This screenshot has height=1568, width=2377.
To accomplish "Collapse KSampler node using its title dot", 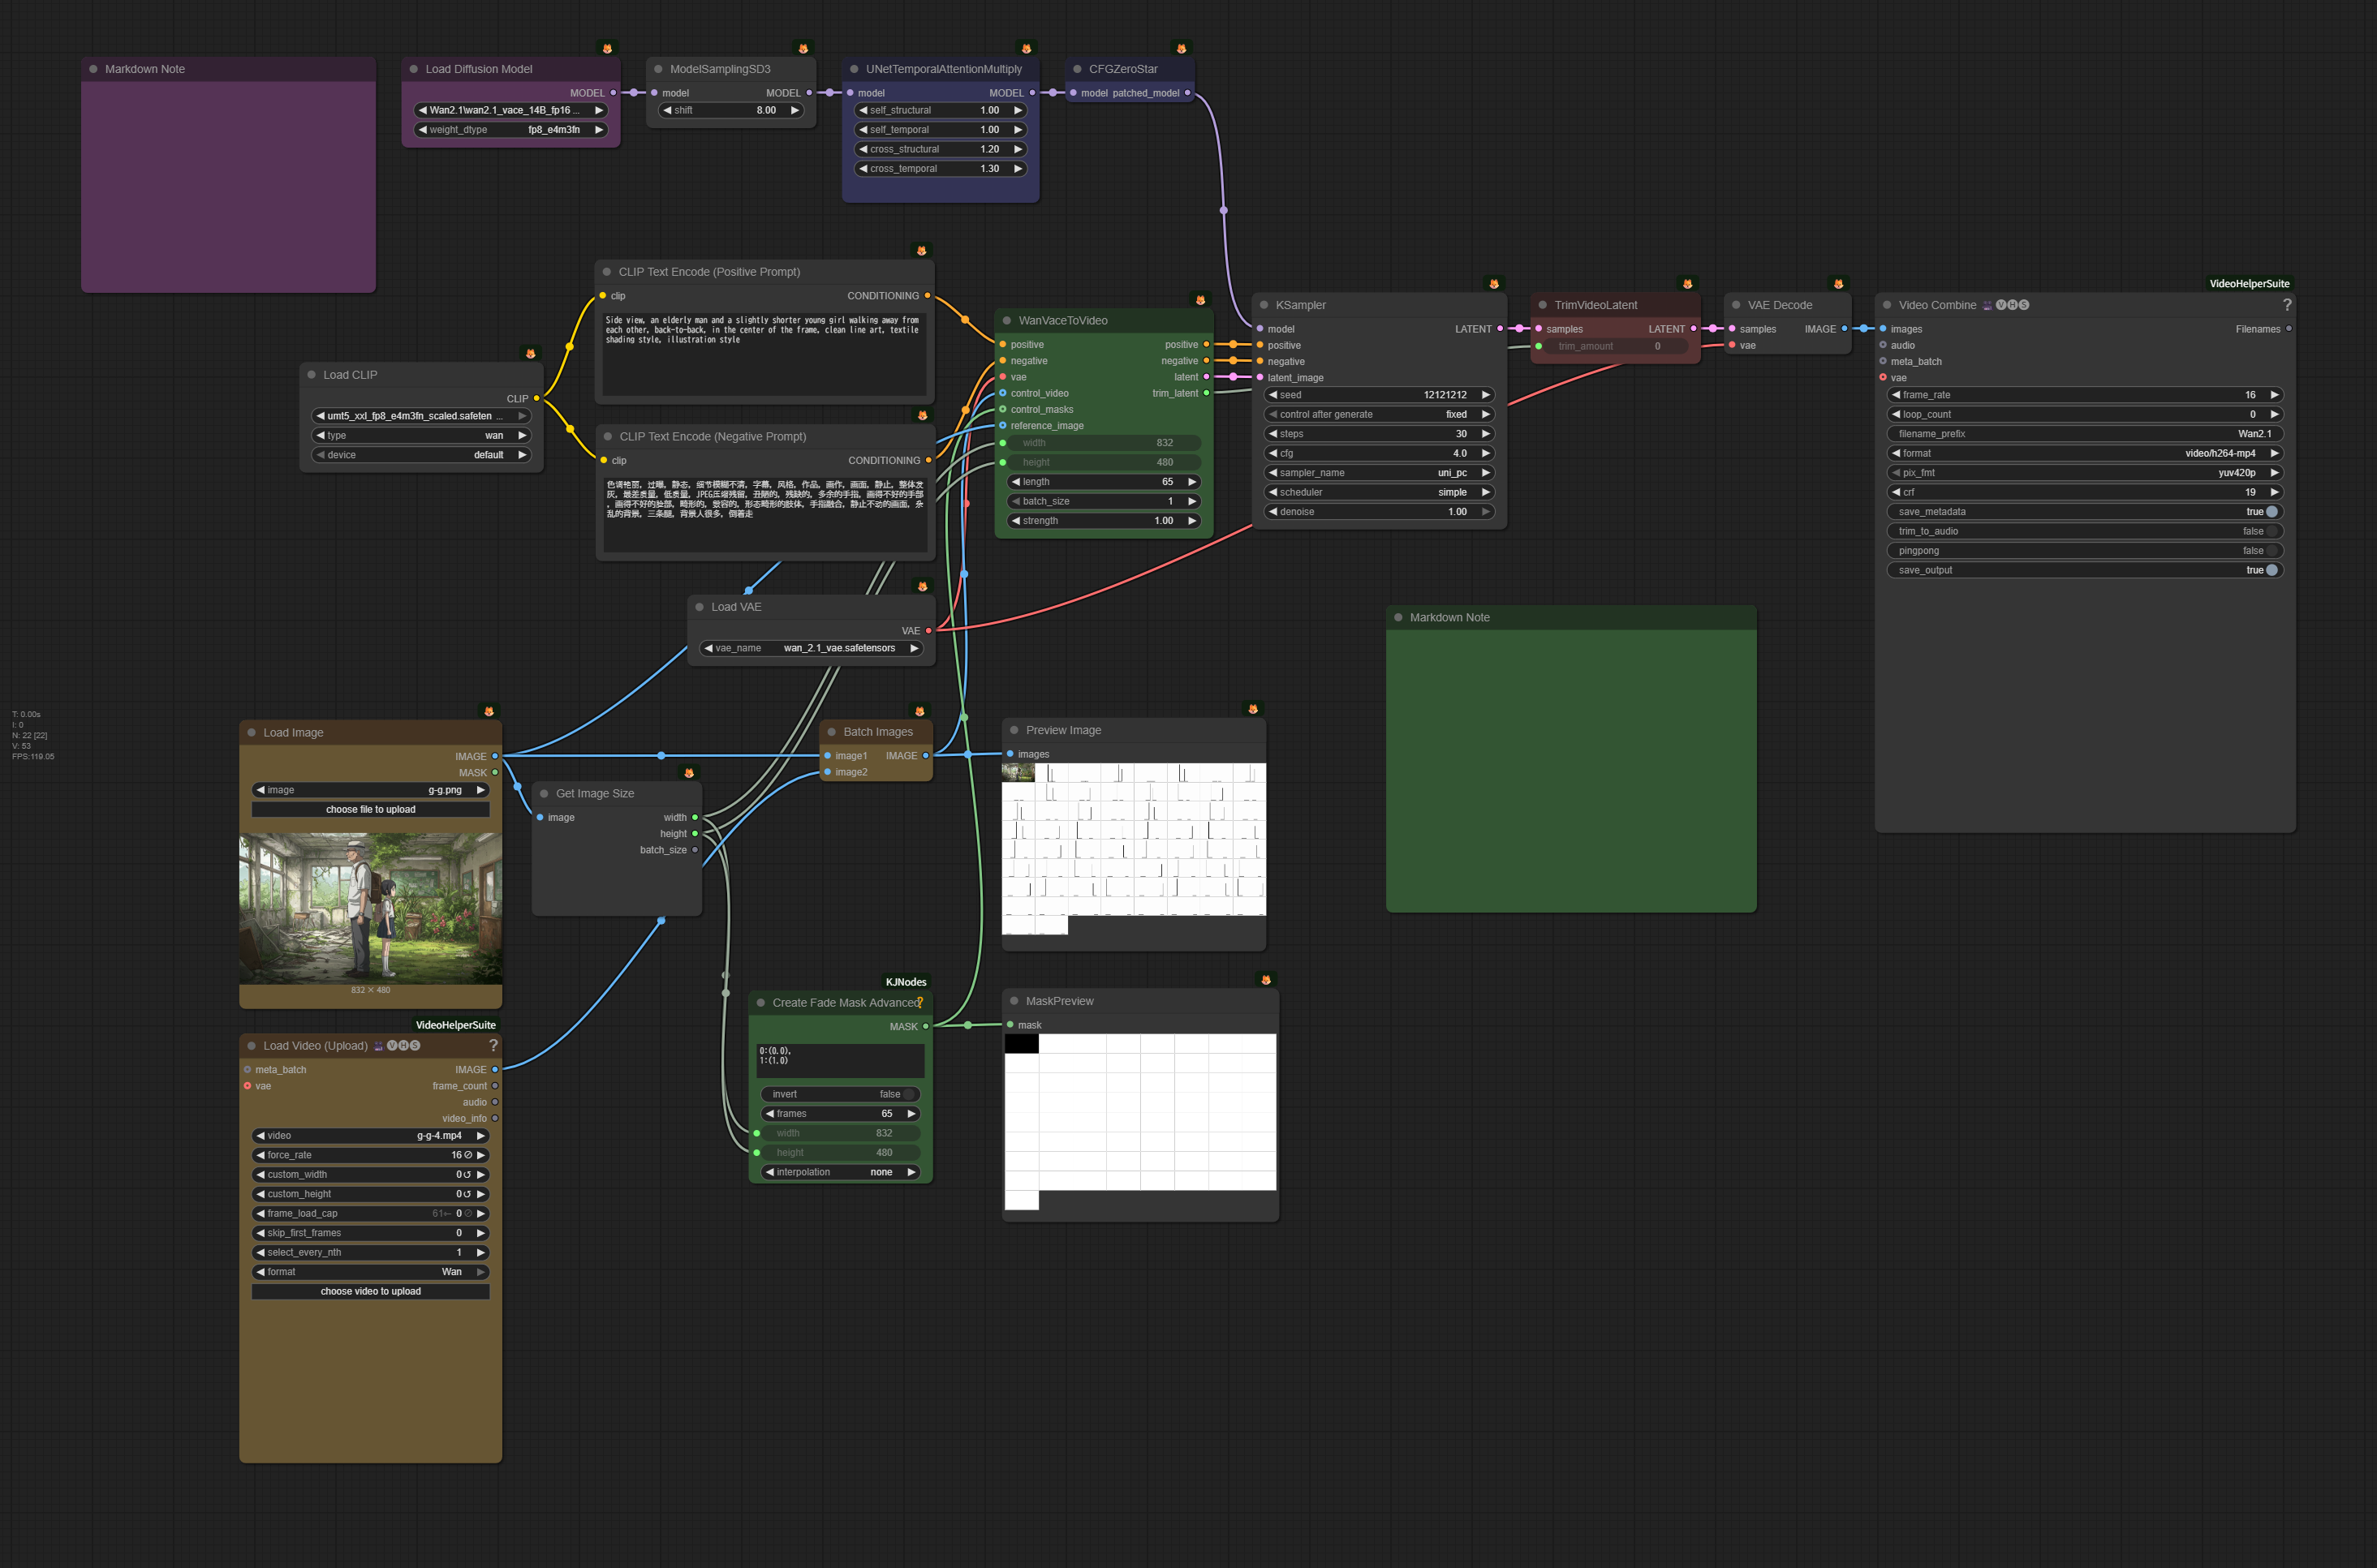I will (1264, 305).
